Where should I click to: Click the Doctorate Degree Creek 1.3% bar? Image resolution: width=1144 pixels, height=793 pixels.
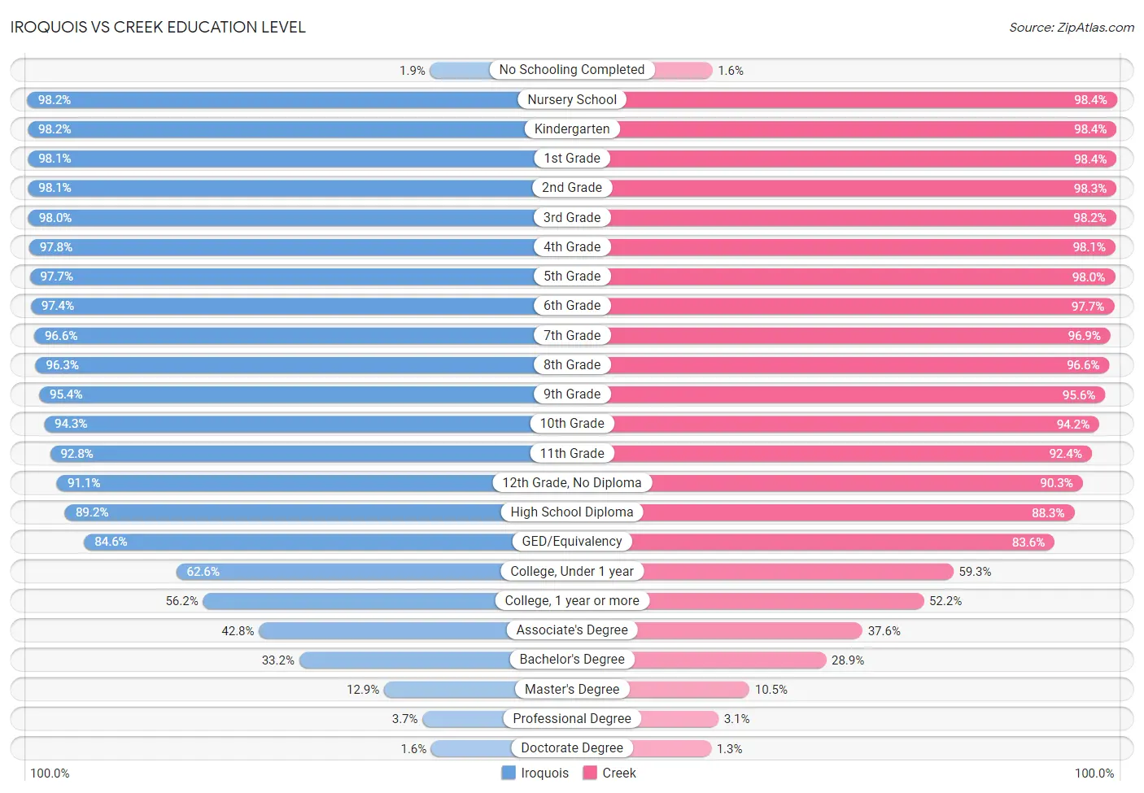pos(642,748)
